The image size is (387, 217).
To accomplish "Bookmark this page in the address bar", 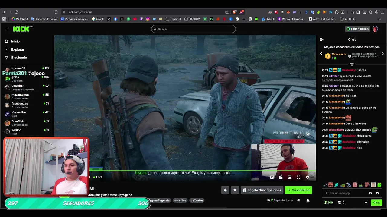I will click(56, 12).
